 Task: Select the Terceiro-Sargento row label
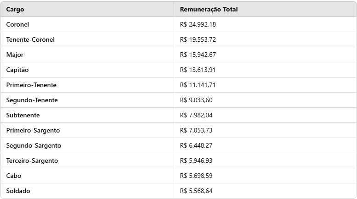point(32,160)
